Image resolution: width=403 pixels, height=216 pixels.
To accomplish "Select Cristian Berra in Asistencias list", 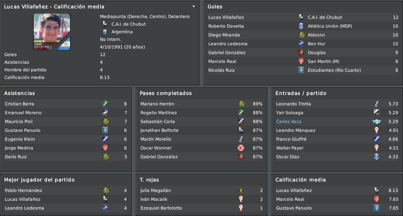I will click(x=19, y=104).
